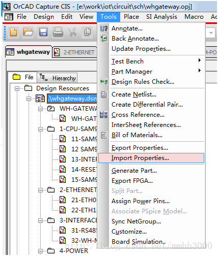Screen dimensions: 218x256
Task: Open the Edit menu
Action: [x=67, y=17]
